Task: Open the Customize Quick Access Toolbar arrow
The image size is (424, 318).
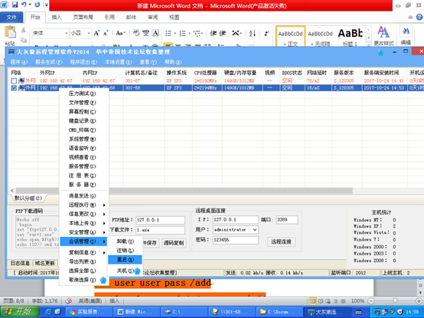Action: (x=47, y=5)
